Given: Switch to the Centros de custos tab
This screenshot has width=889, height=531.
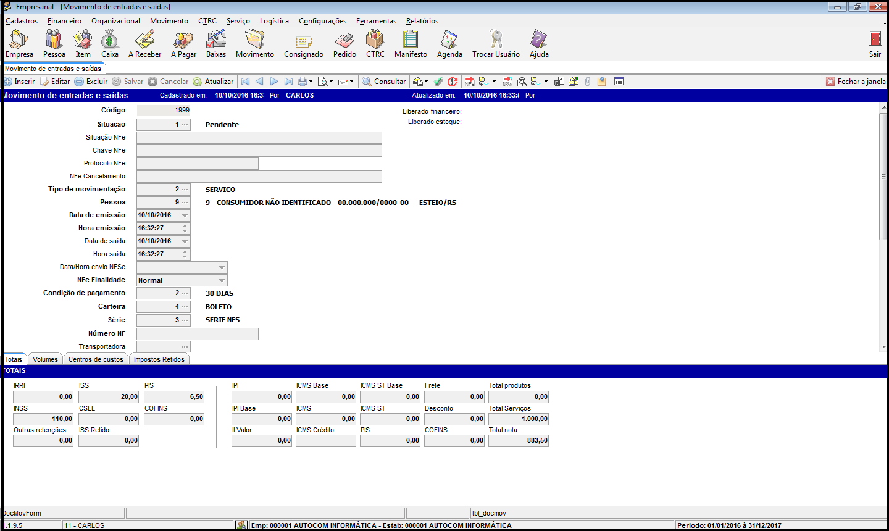Looking at the screenshot, I should click(x=96, y=359).
